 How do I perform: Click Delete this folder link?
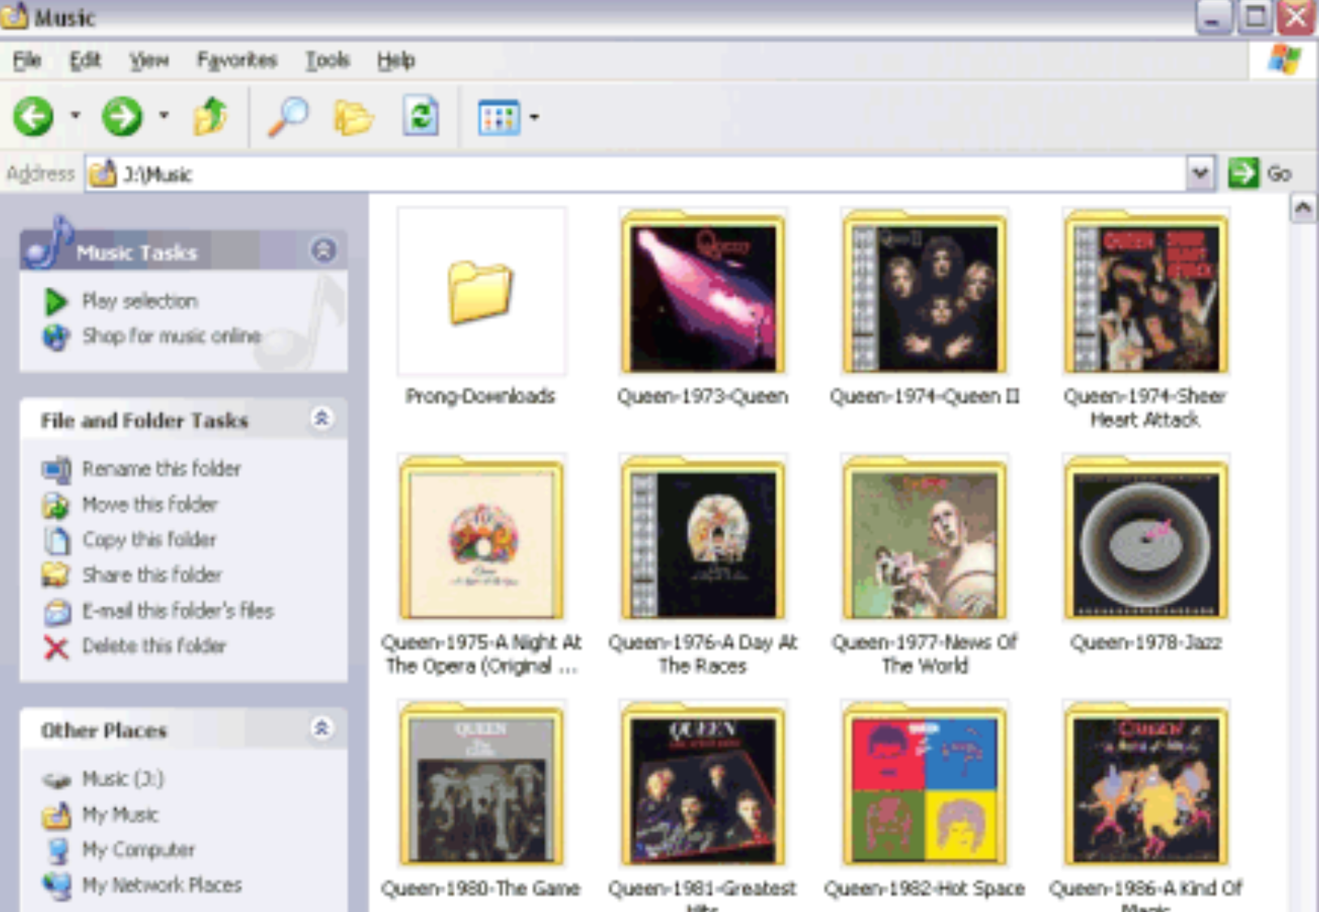coord(155,646)
